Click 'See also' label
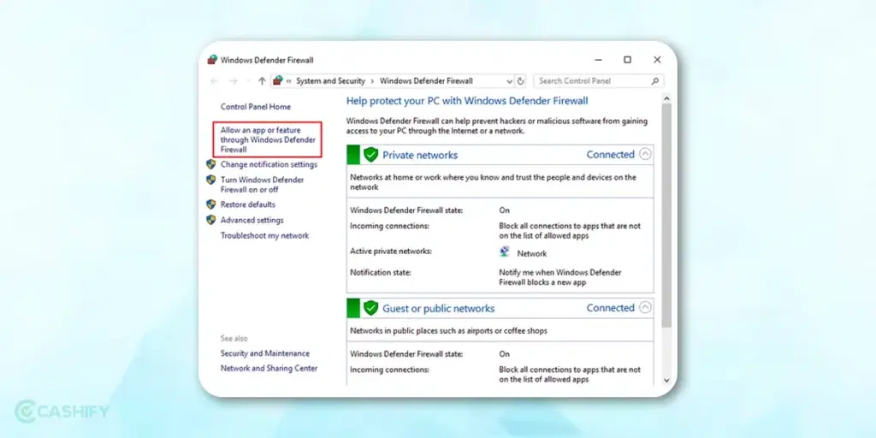 (x=234, y=339)
